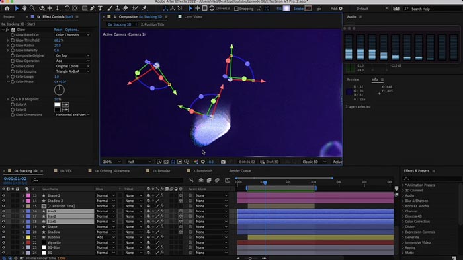The height and width of the screenshot is (260, 463).
Task: Select the Default workspace button
Action: point(362,9)
